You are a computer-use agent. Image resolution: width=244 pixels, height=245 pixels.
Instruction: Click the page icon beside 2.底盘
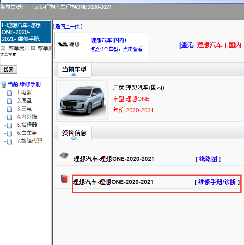tap(10, 101)
